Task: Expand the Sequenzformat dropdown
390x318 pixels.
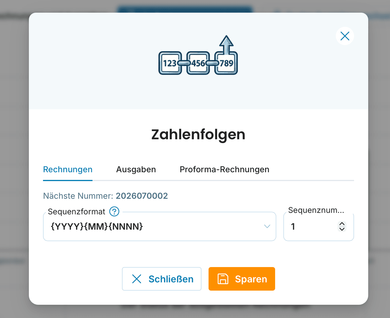Action: (x=267, y=226)
